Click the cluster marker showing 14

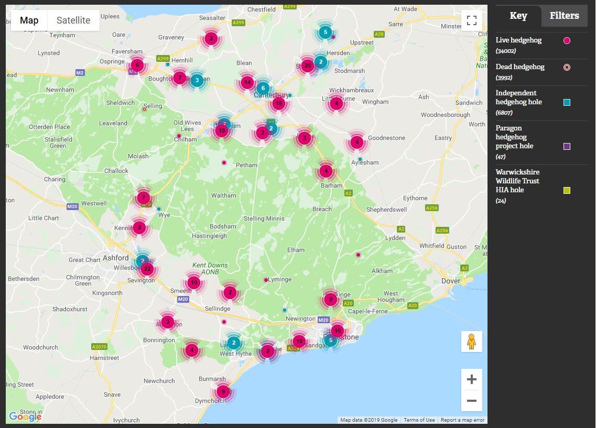point(247,83)
